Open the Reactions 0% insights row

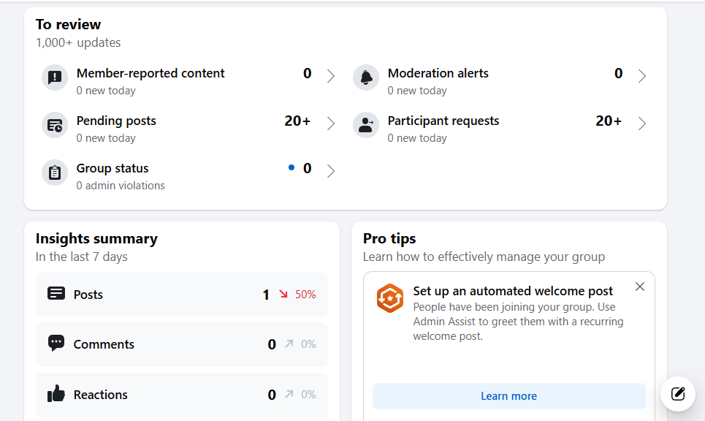coord(182,395)
